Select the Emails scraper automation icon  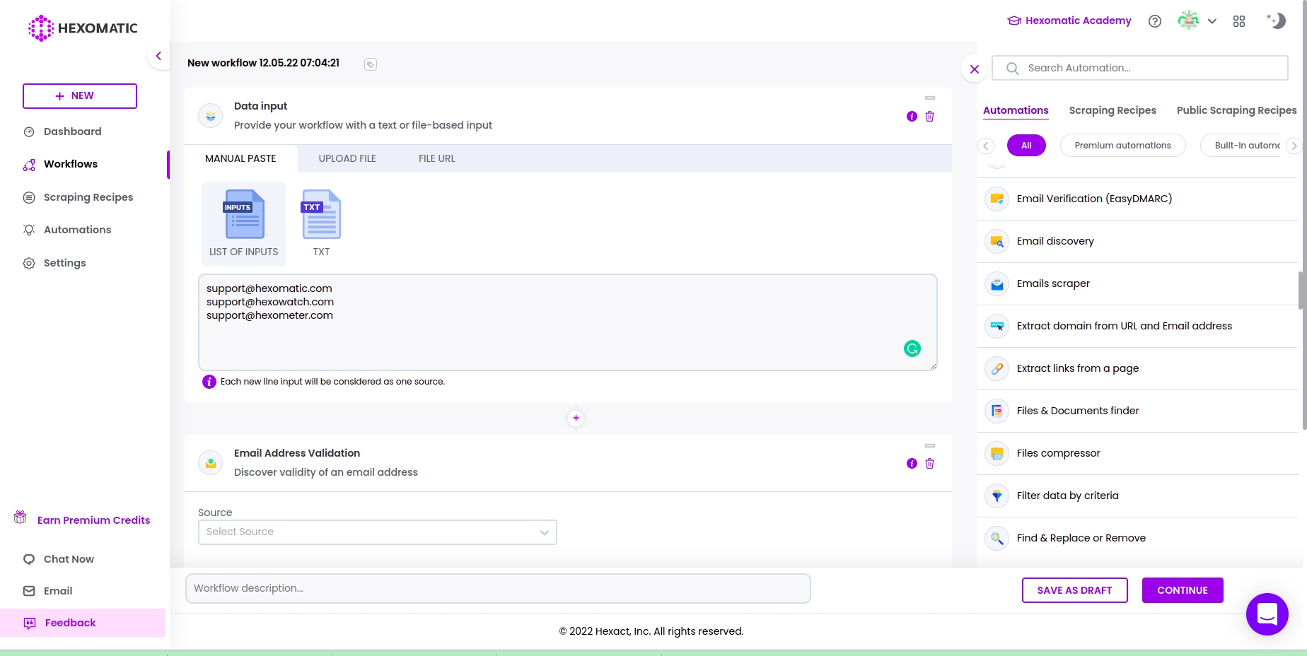click(997, 283)
